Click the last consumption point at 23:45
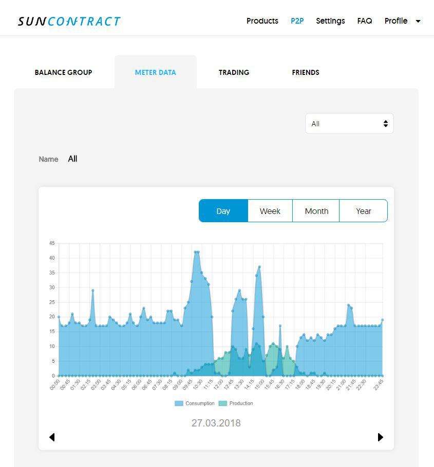 click(383, 320)
